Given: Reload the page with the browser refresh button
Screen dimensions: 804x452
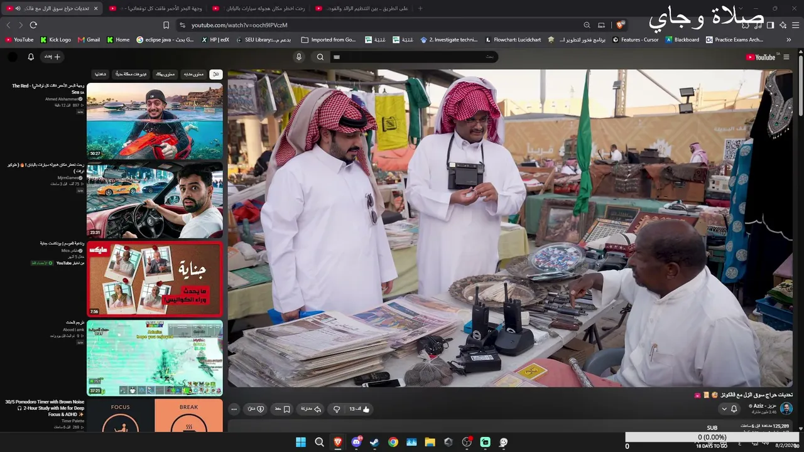Looking at the screenshot, I should pyautogui.click(x=33, y=25).
